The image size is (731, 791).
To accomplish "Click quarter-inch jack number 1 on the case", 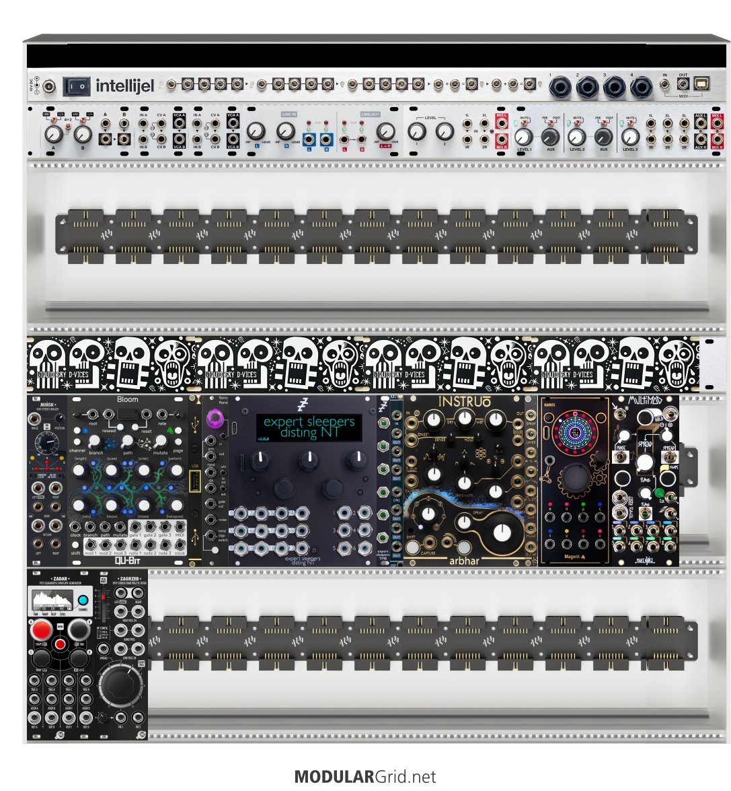I will (x=560, y=88).
